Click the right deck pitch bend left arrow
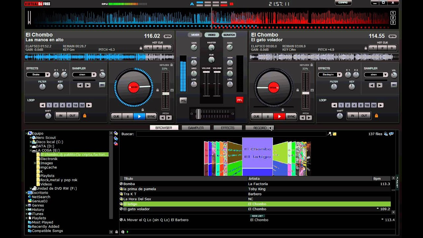The height and width of the screenshot is (238, 423). [x=303, y=117]
